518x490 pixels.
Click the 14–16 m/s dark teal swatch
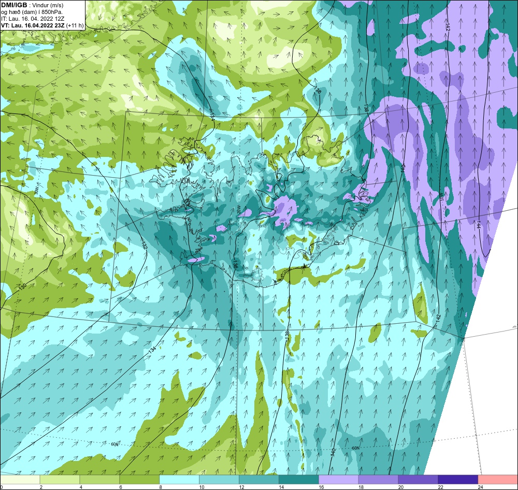coord(299,479)
